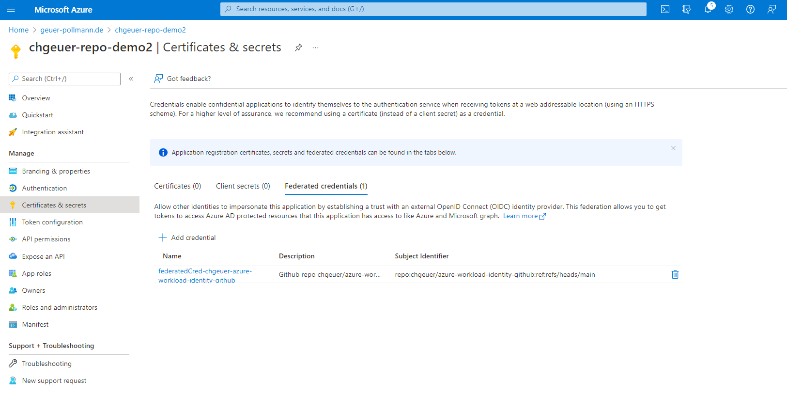Open portal settings gear

pos(729,9)
